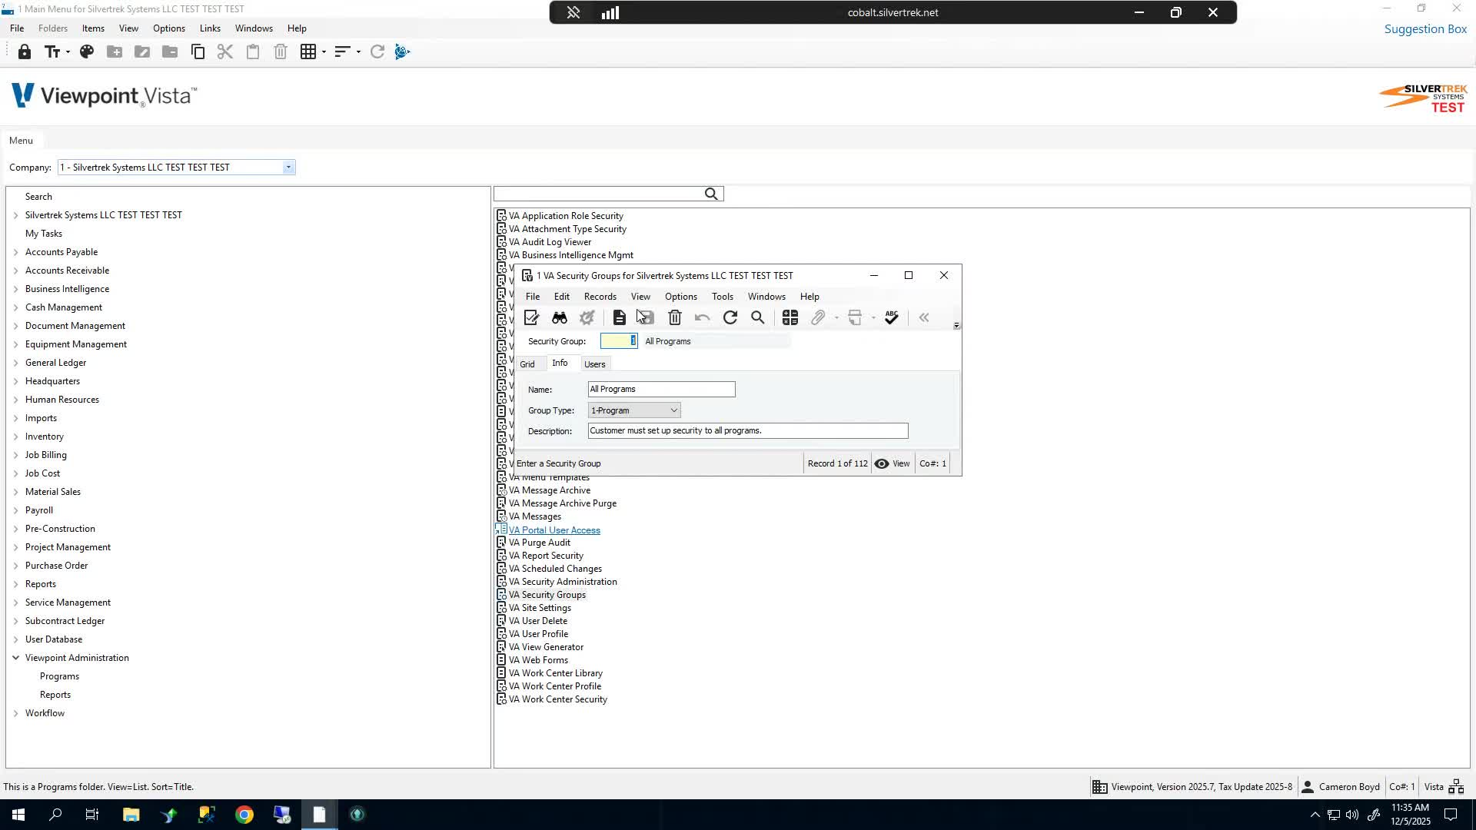1476x830 pixels.
Task: Open the VA Portal User Access link
Action: pyautogui.click(x=554, y=530)
